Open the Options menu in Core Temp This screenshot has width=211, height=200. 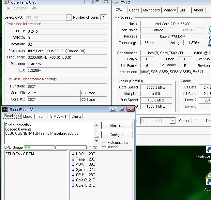coord(20,8)
